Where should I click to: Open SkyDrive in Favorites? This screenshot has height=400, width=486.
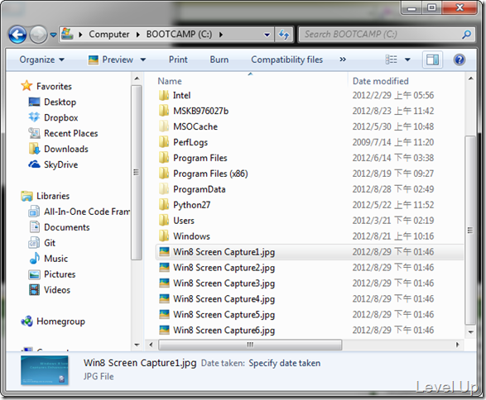point(53,164)
